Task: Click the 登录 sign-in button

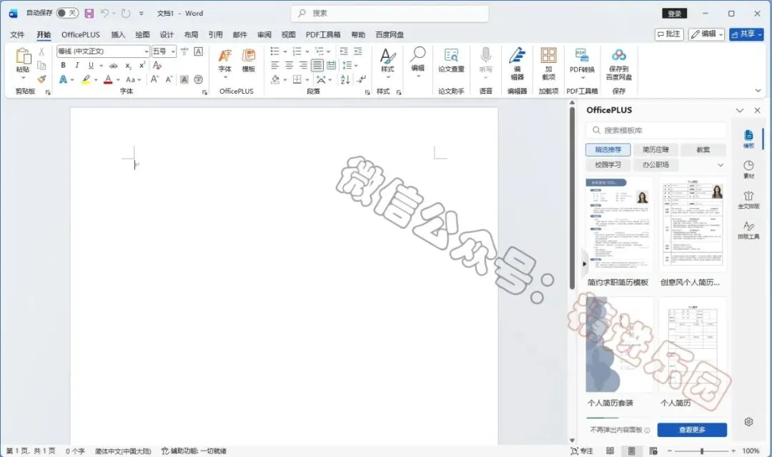Action: coord(675,14)
